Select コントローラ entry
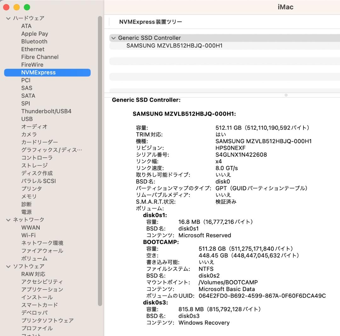 point(37,158)
